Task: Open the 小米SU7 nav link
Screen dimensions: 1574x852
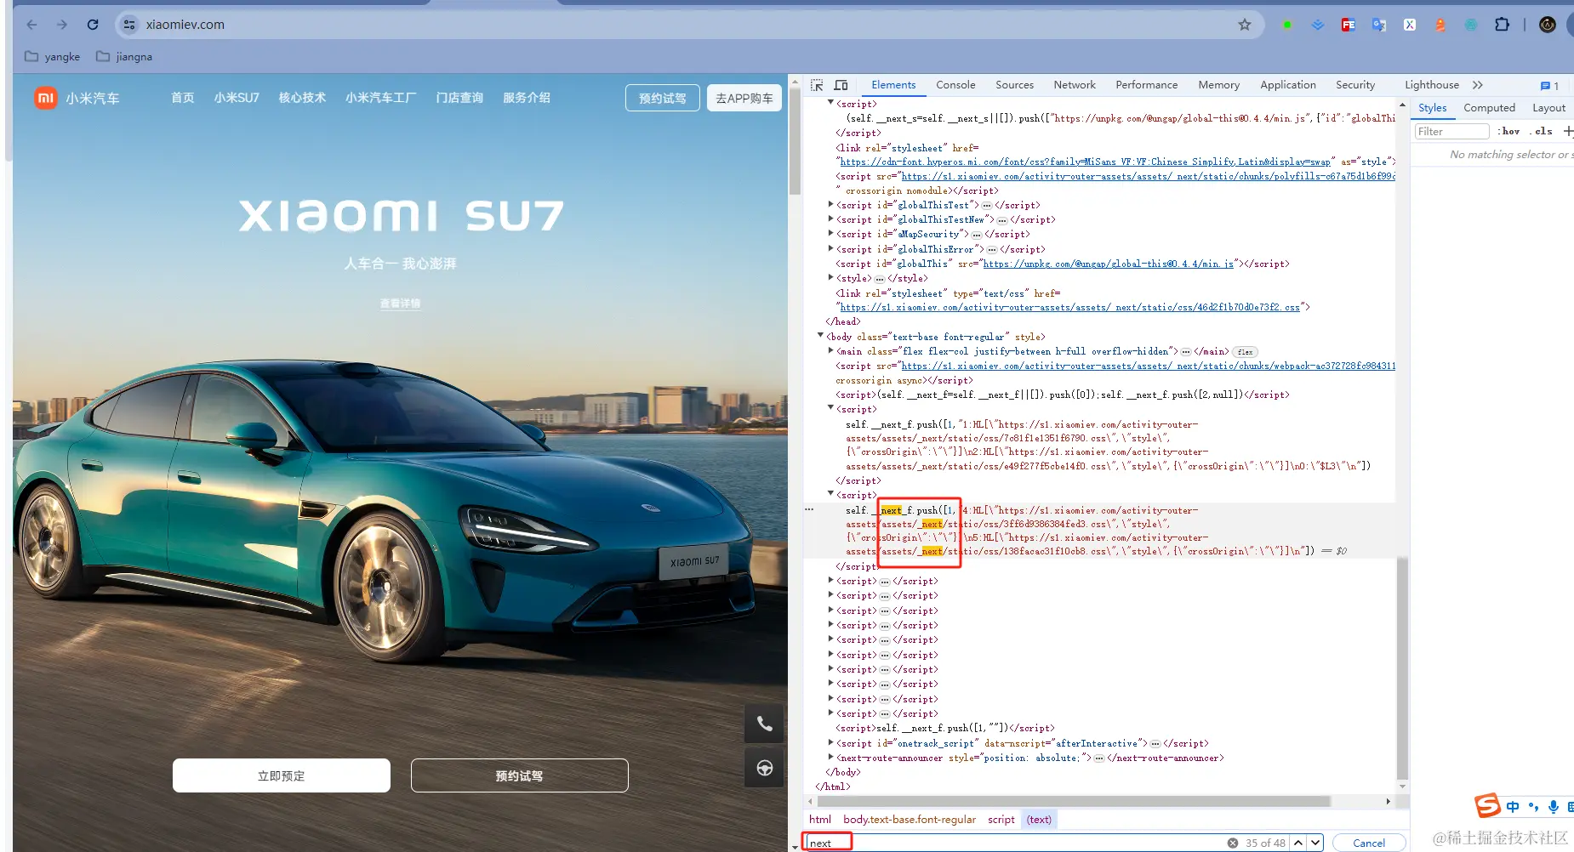Action: (237, 98)
